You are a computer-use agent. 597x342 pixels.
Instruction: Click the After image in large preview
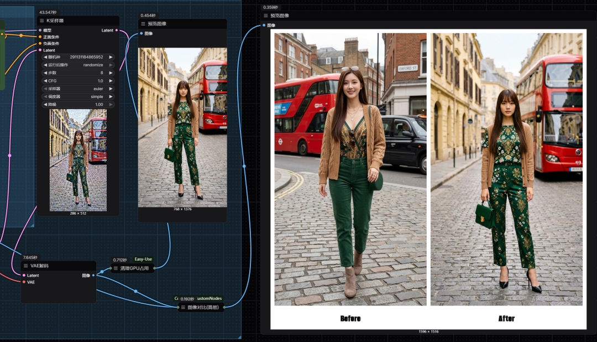tap(506, 169)
